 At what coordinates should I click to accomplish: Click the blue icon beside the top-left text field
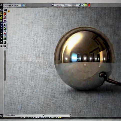tap(23, 5)
